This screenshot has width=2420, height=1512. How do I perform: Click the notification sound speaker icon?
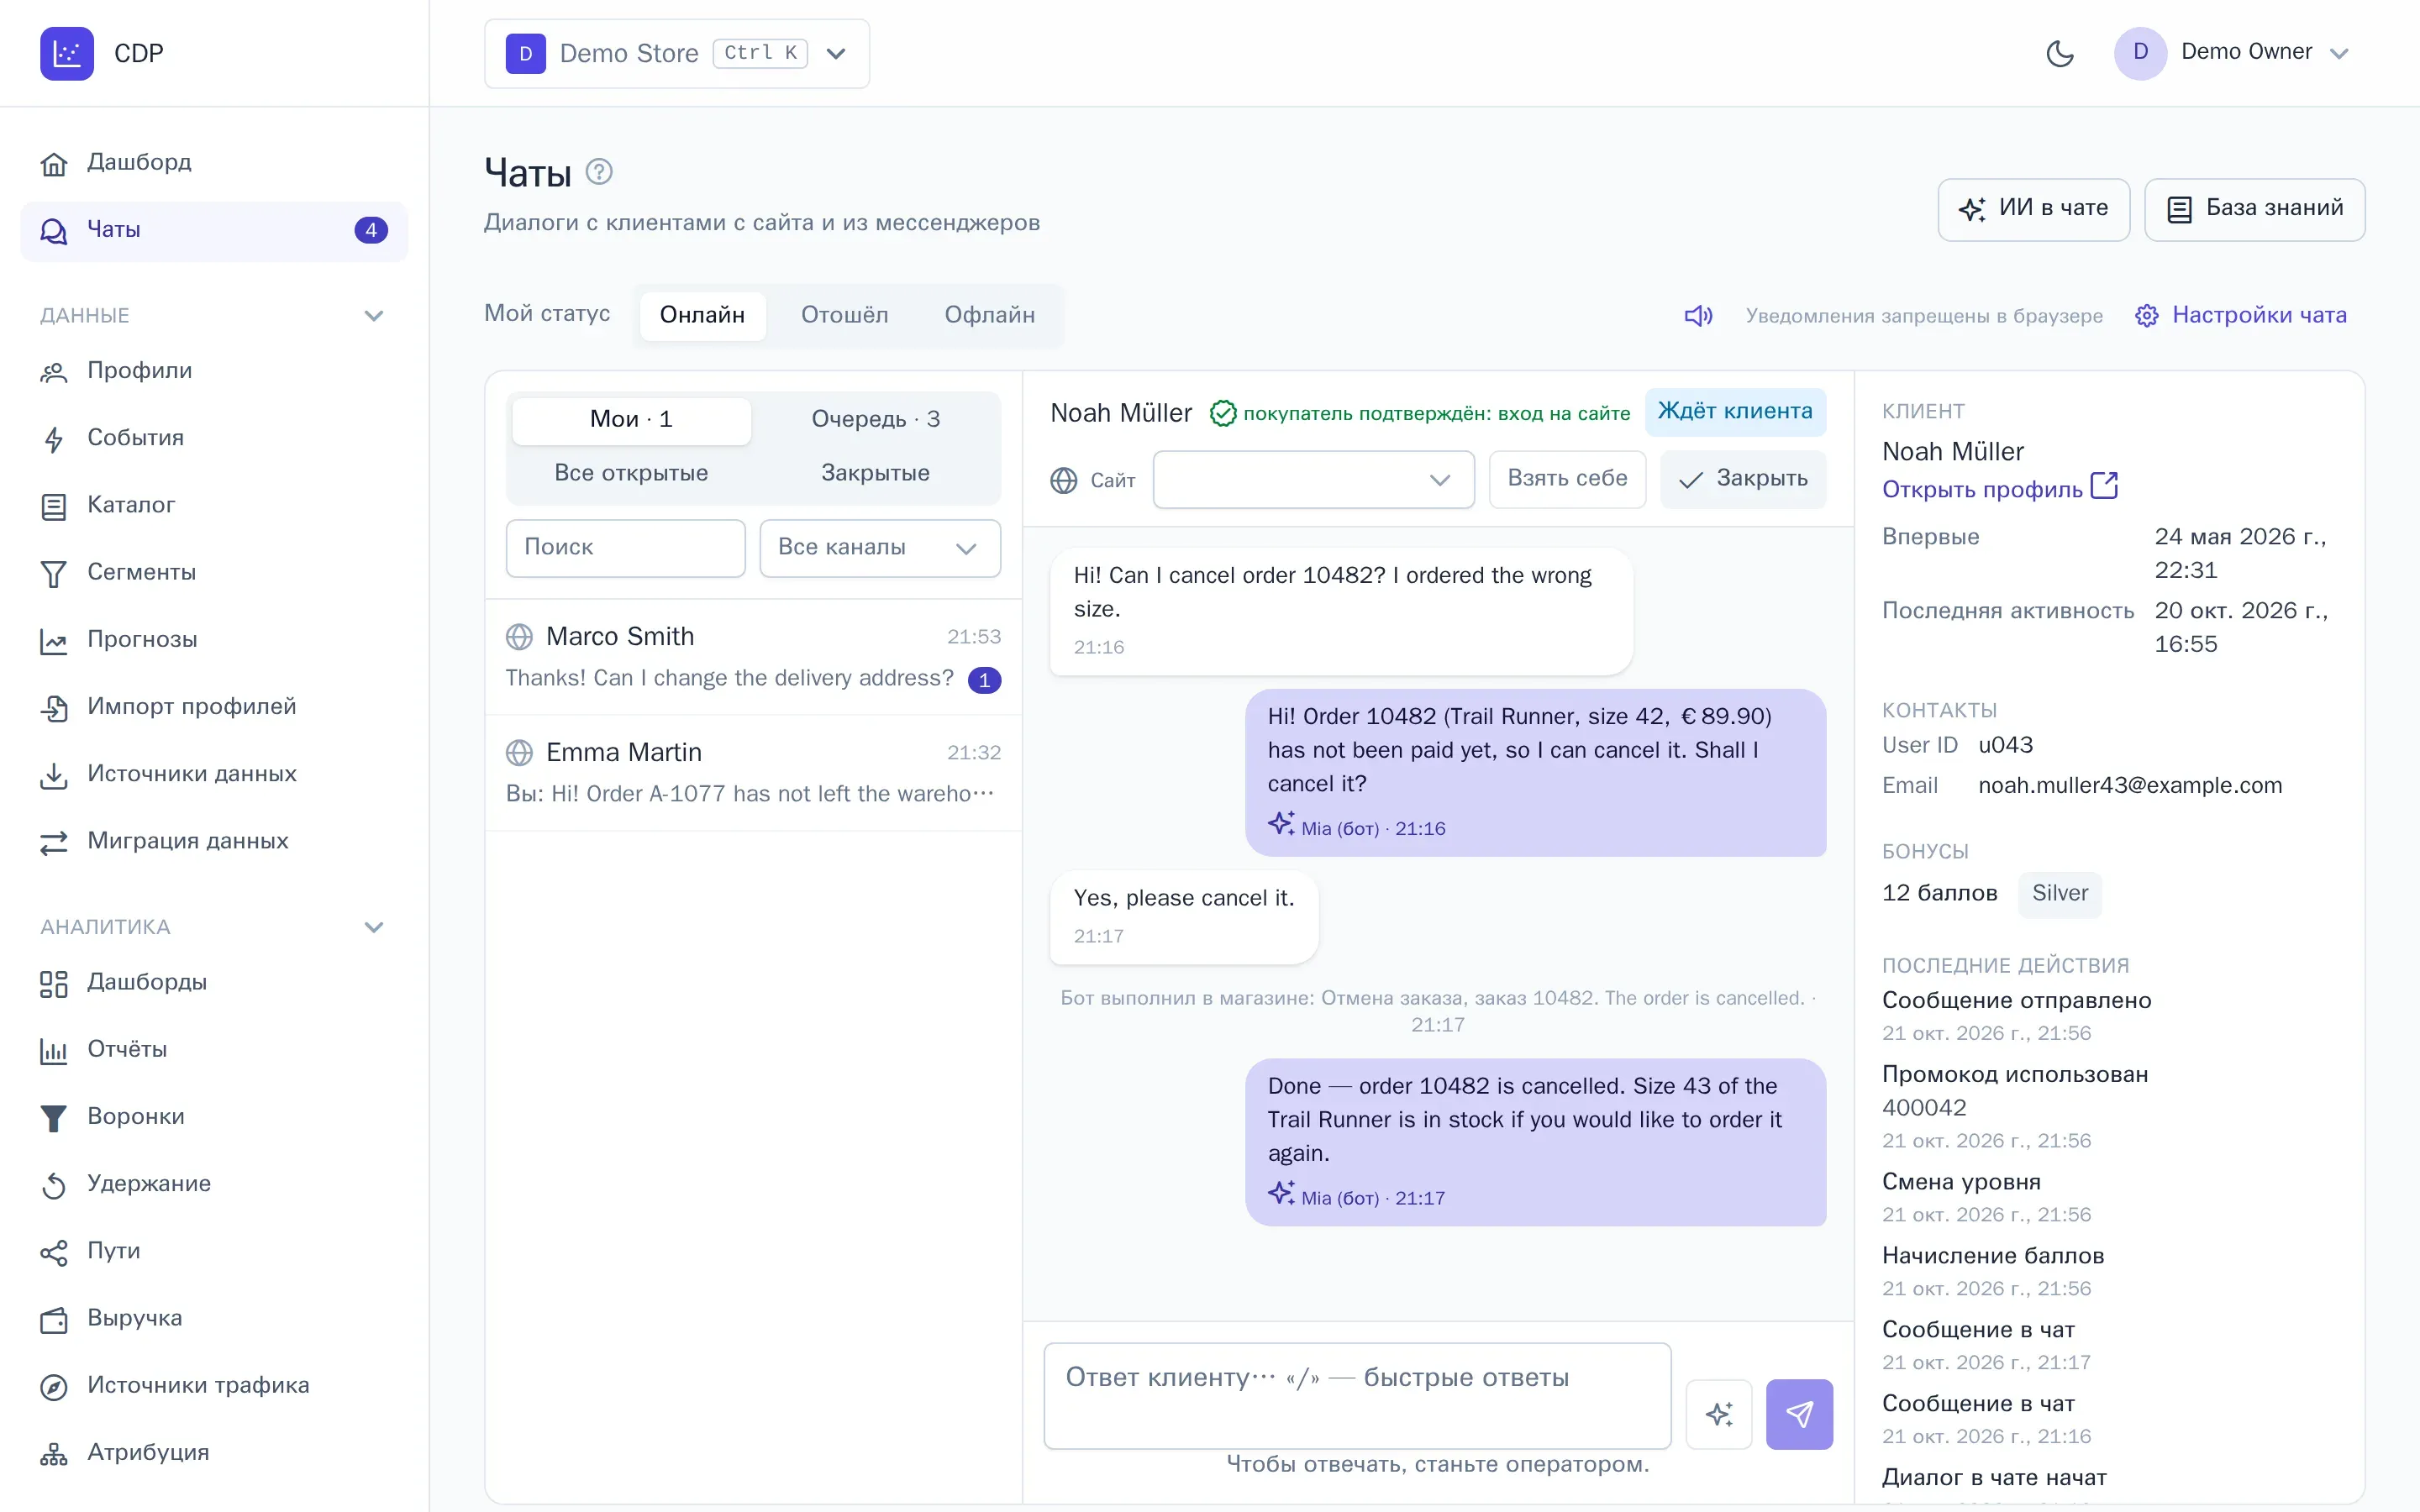click(x=1698, y=316)
